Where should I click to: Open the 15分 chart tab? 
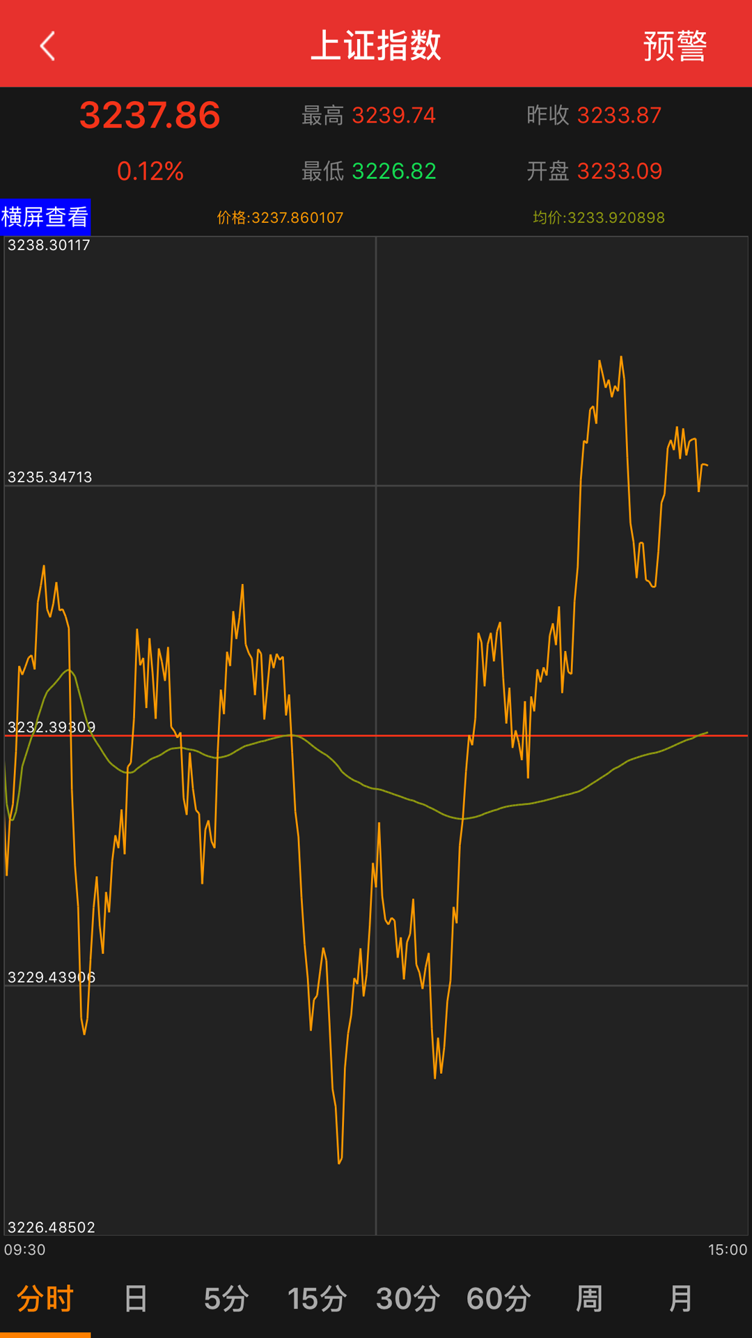[317, 1299]
